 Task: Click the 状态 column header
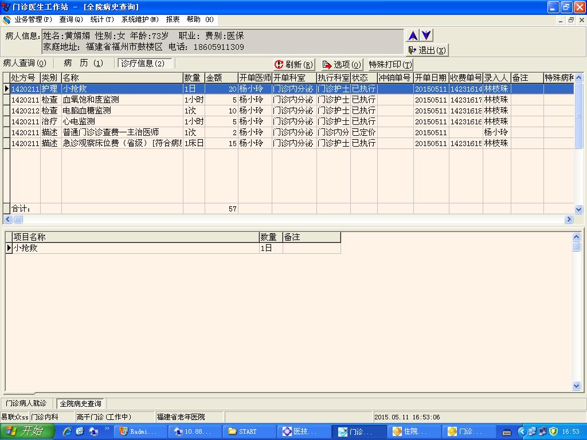click(363, 78)
